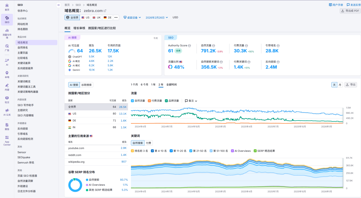Open more countries ellipsis menu
The height and width of the screenshot is (198, 361).
tap(116, 17)
